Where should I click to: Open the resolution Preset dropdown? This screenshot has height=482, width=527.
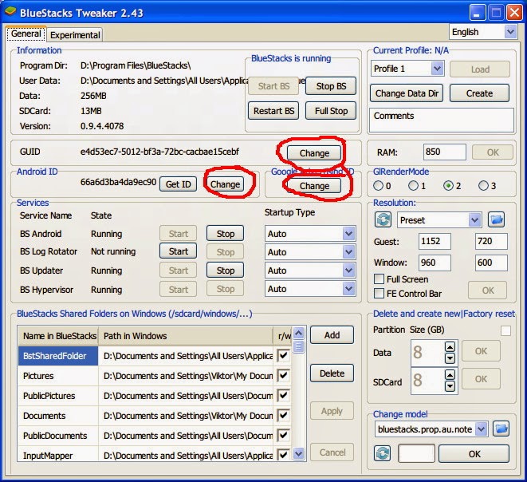[x=474, y=220]
